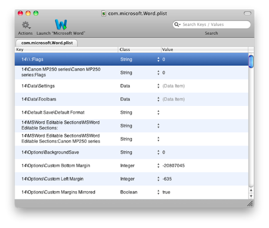
Task: Click the plist document icon in title bar
Action: [x=104, y=13]
